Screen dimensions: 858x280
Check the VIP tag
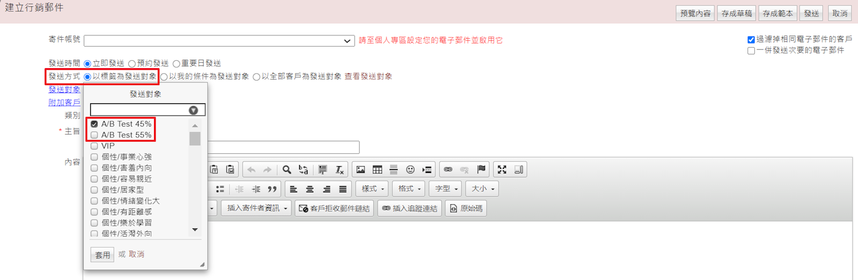(x=94, y=146)
